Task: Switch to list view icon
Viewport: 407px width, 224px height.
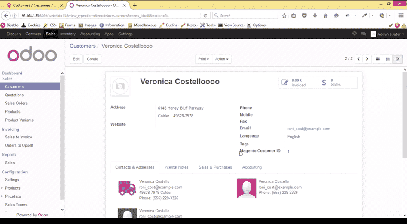Action: pos(388,59)
